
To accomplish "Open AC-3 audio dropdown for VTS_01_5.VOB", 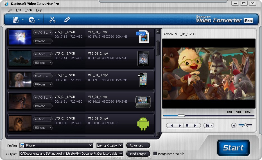I will (x=43, y=119).
